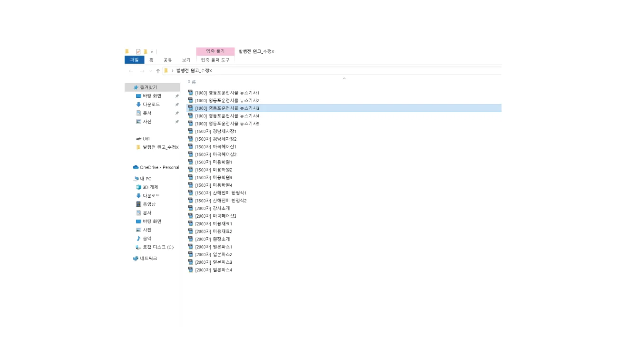Select file [1500자] 산해진미 한정식2
This screenshot has width=626, height=346.
click(x=221, y=201)
